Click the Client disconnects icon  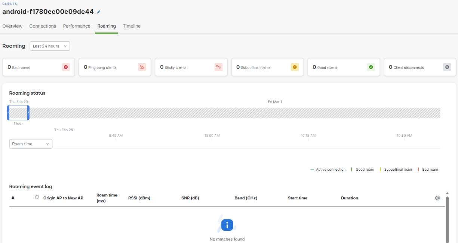[447, 67]
